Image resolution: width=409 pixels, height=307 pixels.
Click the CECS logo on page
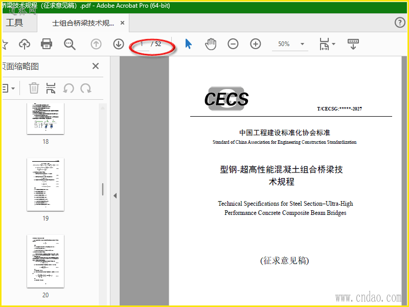coord(226,99)
